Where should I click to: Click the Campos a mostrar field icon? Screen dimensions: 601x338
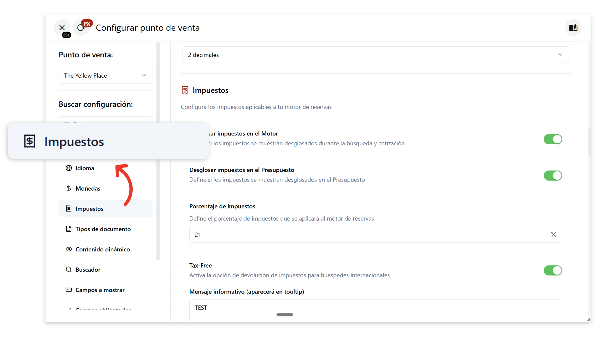click(69, 290)
